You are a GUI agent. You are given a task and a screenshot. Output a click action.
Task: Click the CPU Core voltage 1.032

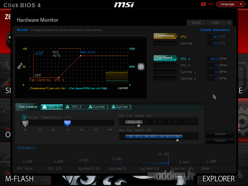(28, 162)
